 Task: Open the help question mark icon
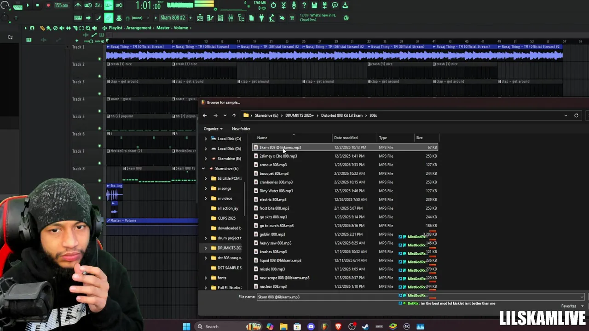coord(304,6)
